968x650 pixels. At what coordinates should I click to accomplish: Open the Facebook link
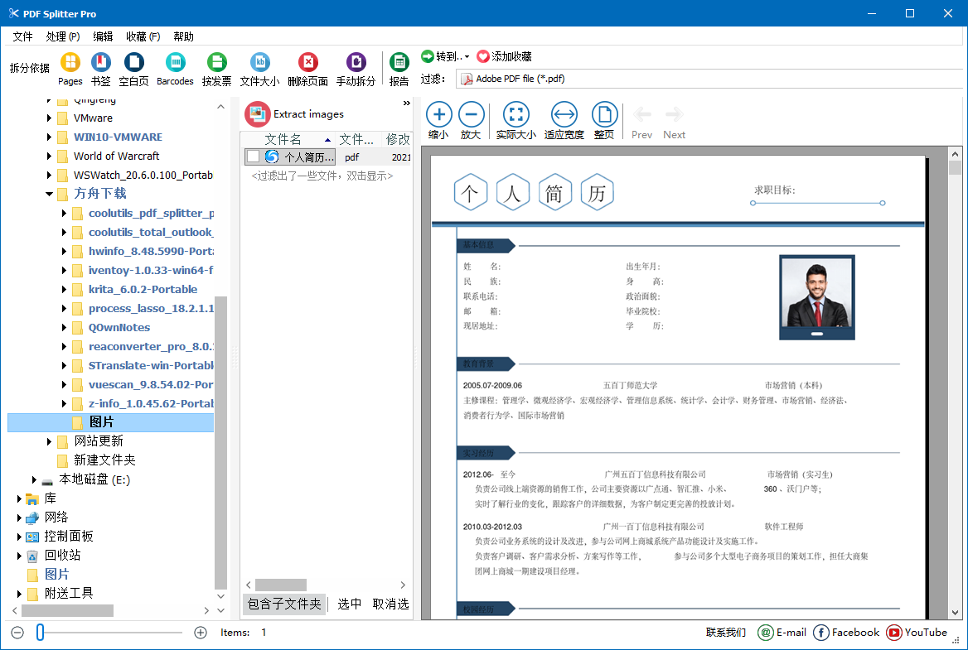(x=846, y=632)
